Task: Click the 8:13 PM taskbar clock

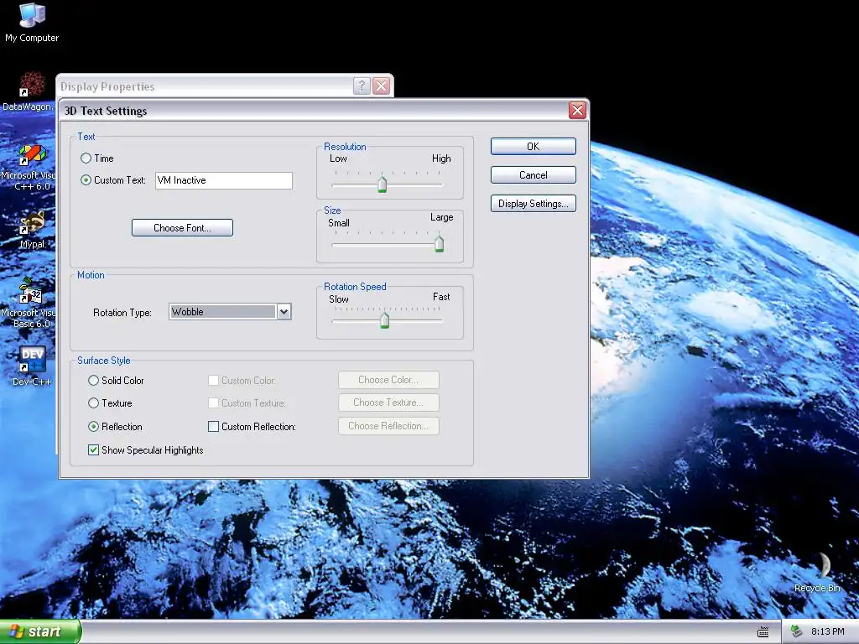Action: 827,631
